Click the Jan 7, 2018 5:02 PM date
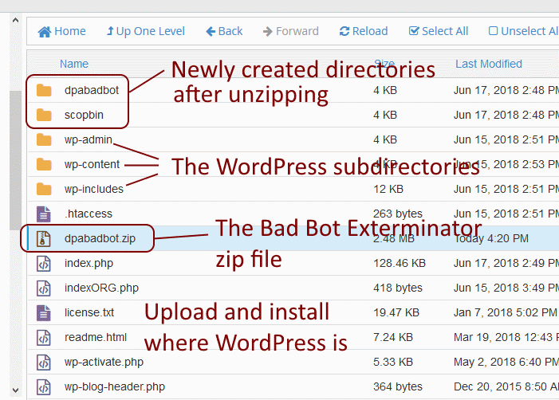The image size is (559, 400). pos(505,312)
